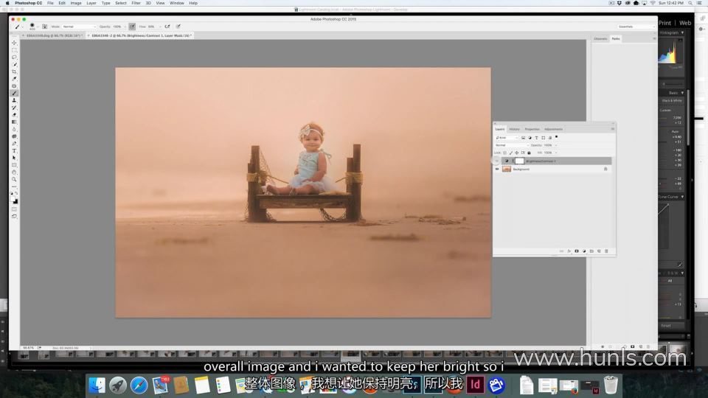The width and height of the screenshot is (708, 398).
Task: Select the Zoom magnifier tool
Action: click(14, 179)
